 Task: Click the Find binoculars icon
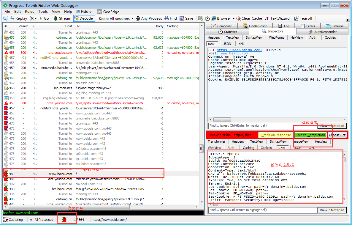(x=166, y=18)
